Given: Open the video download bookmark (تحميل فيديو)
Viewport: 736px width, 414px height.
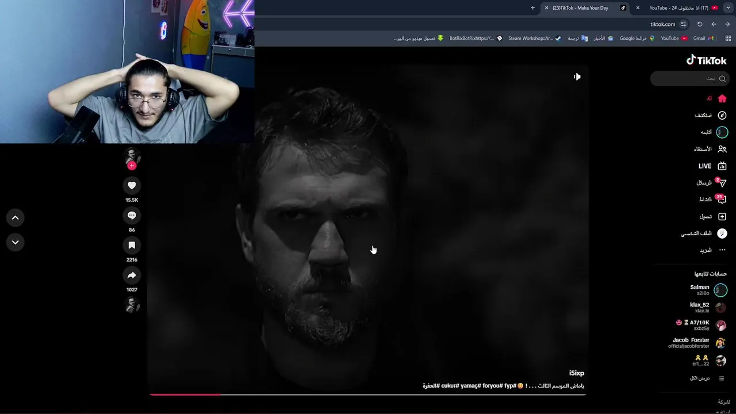Looking at the screenshot, I should pos(419,39).
